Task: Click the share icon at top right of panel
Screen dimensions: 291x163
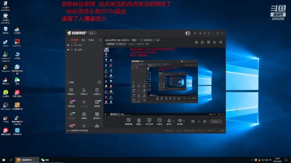Action: 220,42
